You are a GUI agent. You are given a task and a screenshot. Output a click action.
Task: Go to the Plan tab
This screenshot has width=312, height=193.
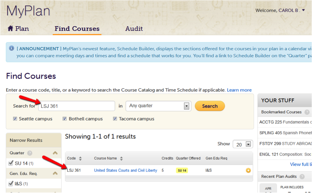18,29
